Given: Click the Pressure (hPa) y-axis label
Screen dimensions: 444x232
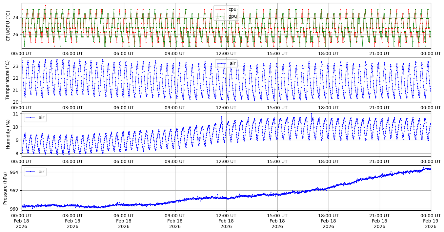Looking at the screenshot, I should point(5,188).
